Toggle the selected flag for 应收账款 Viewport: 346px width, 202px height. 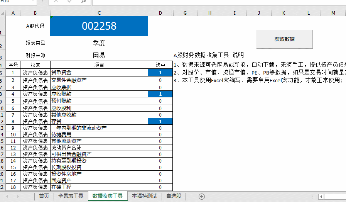coord(160,94)
